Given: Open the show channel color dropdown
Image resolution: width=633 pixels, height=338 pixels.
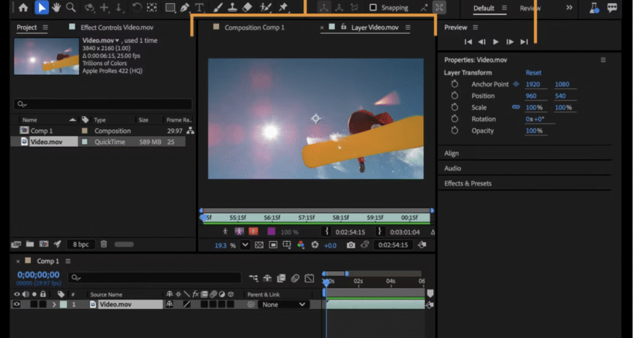Looking at the screenshot, I should [x=301, y=245].
